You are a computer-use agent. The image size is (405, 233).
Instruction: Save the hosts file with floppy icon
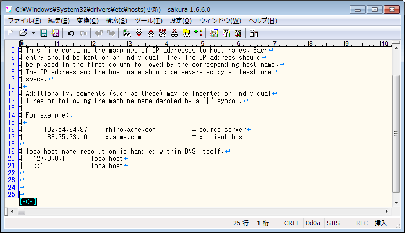(44, 33)
